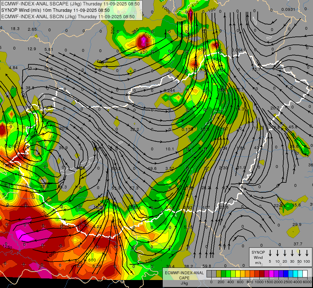Click the SBCIN header line
Viewport: 313px width, 288px height.
pyautogui.click(x=68, y=17)
